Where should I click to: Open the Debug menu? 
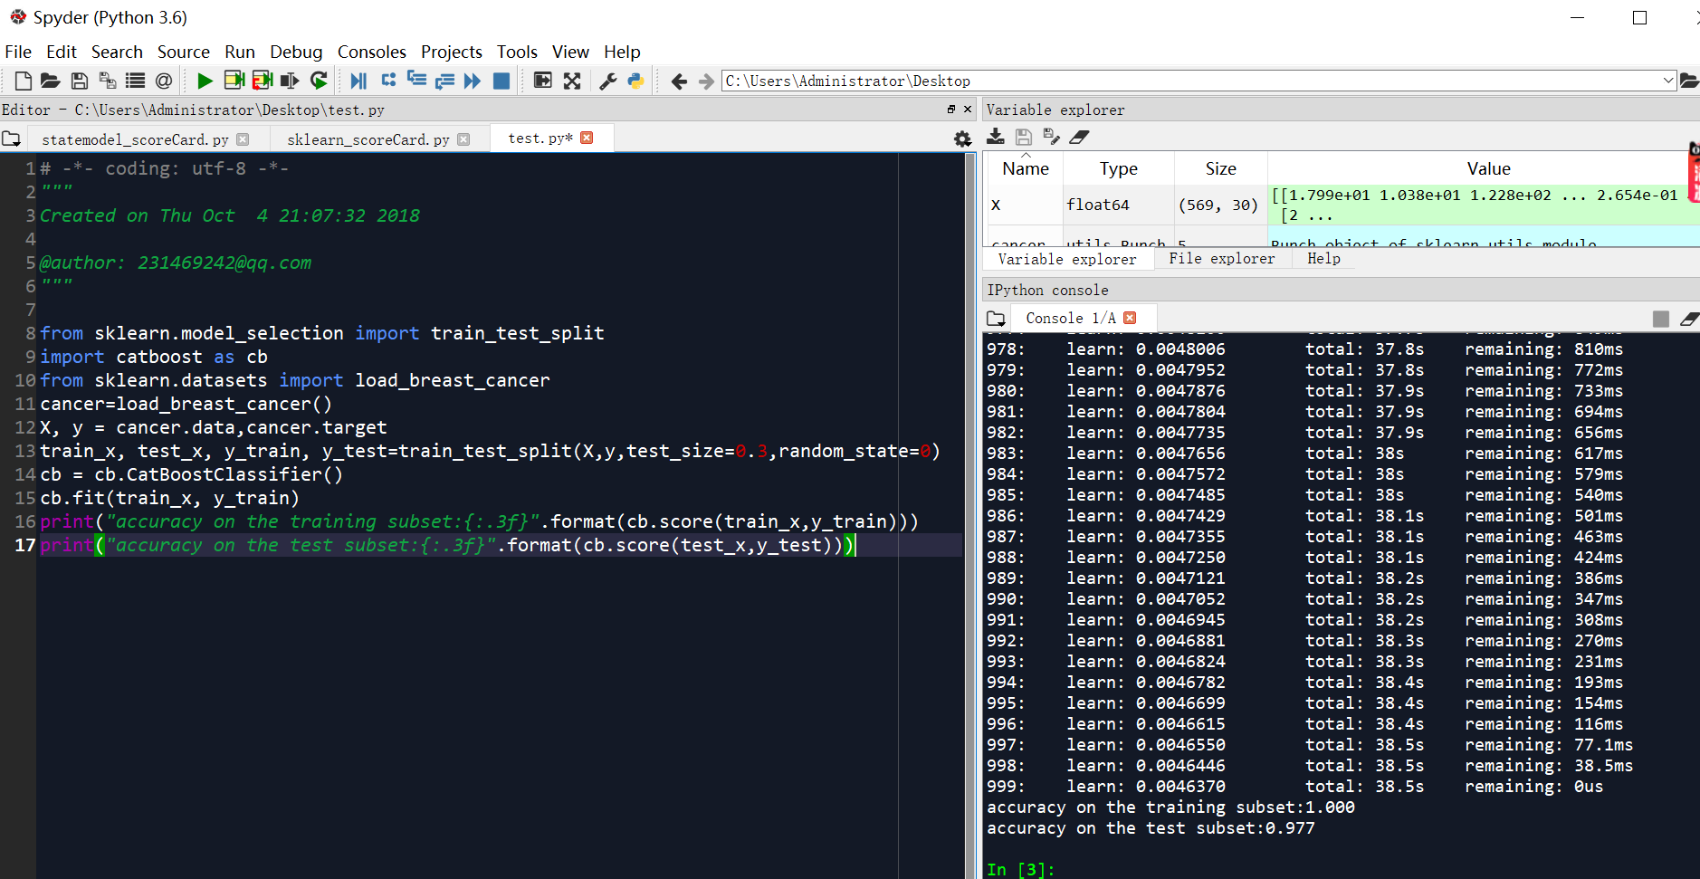click(296, 52)
